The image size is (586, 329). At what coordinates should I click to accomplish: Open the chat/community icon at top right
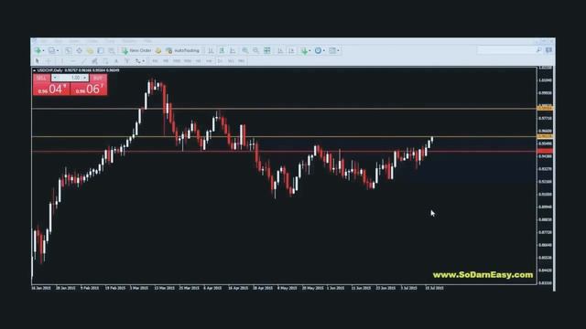[548, 50]
